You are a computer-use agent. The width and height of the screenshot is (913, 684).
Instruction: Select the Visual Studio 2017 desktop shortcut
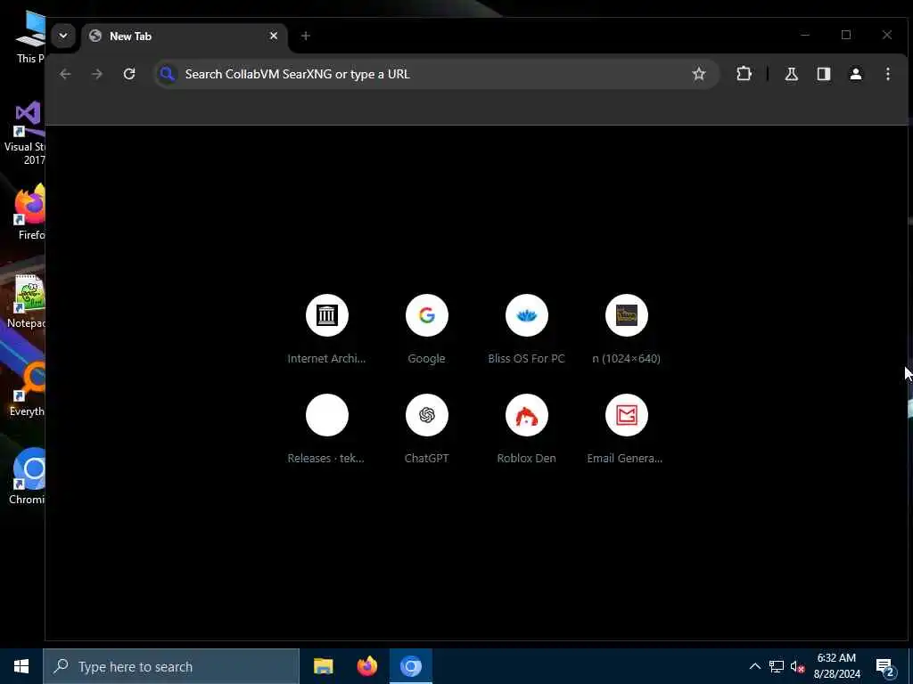(24, 134)
